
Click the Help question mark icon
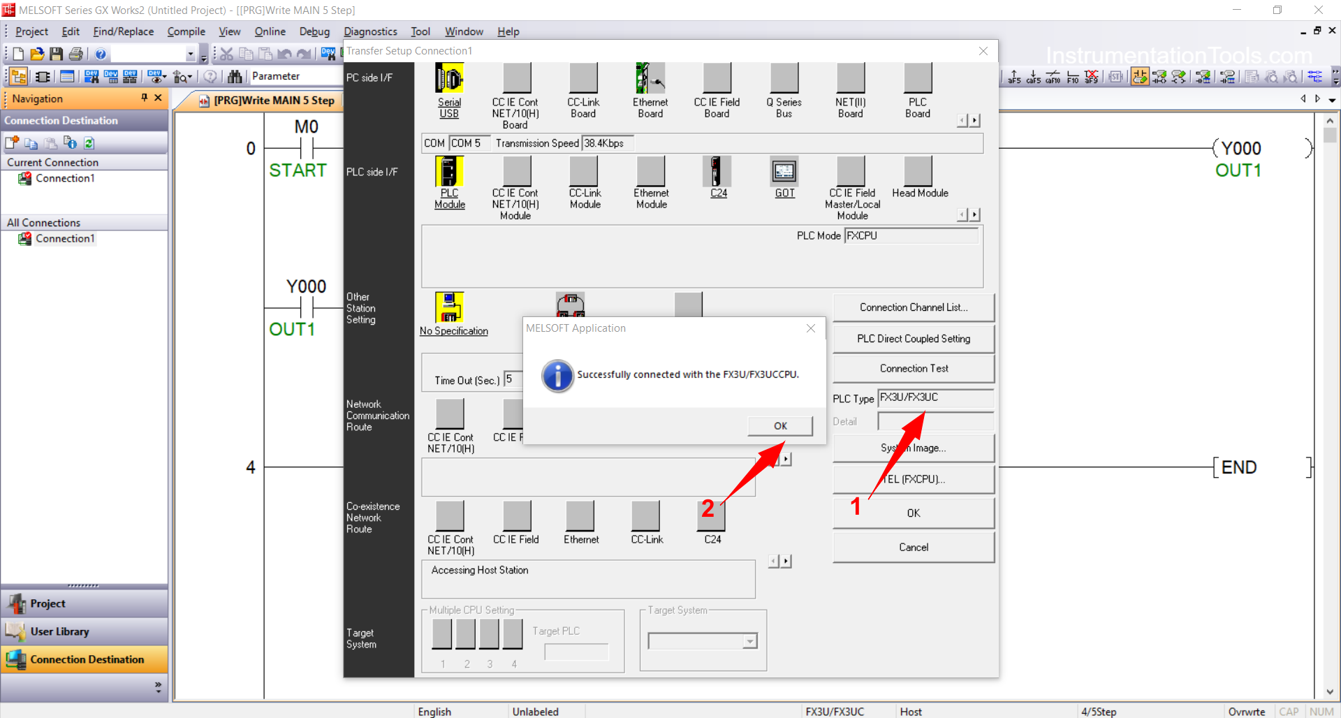(101, 54)
